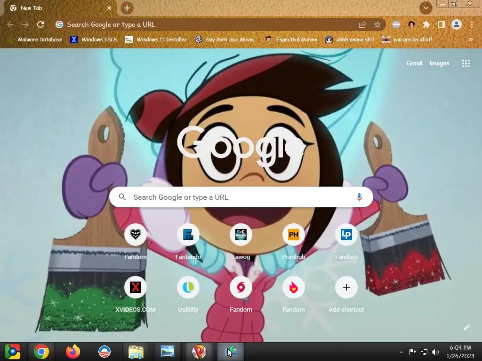
Task: Open the Windows 11 Installer bookmark
Action: click(156, 39)
